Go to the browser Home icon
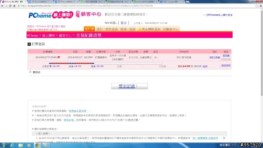The width and height of the screenshot is (263, 148). pos(14,6)
